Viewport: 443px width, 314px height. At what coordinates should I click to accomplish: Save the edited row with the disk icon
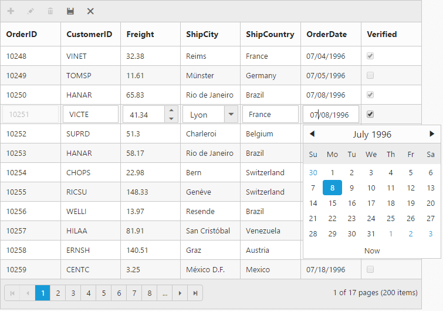click(x=70, y=11)
